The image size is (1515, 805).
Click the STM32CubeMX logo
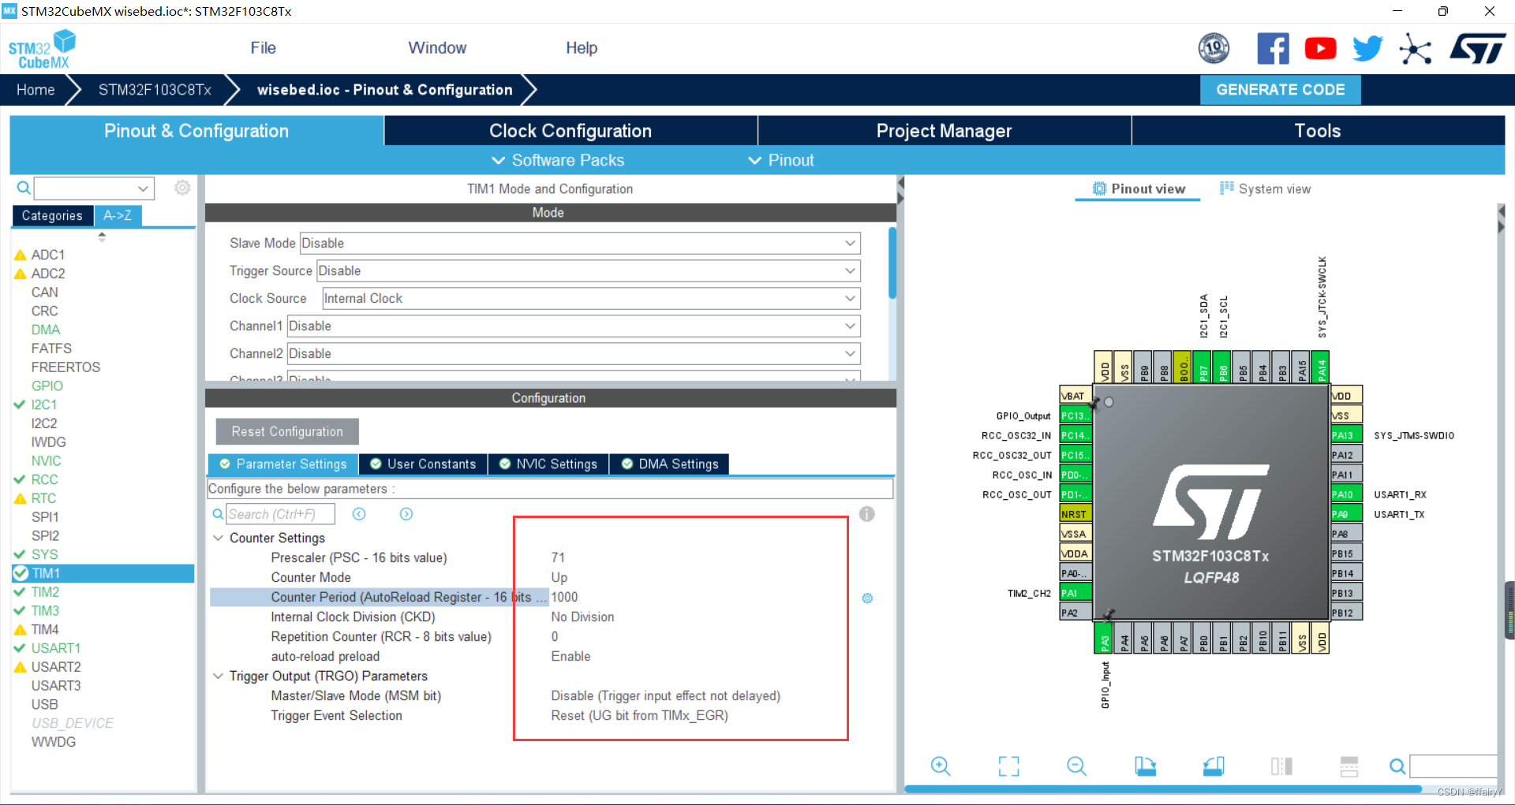click(43, 49)
